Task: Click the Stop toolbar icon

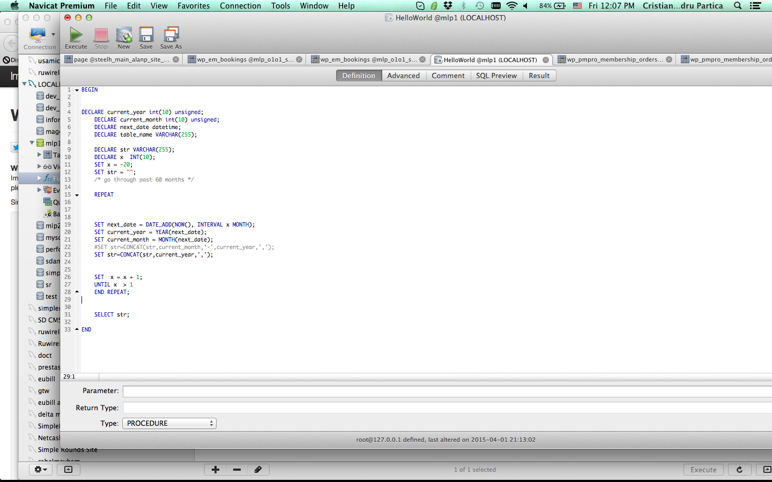Action: point(101,38)
